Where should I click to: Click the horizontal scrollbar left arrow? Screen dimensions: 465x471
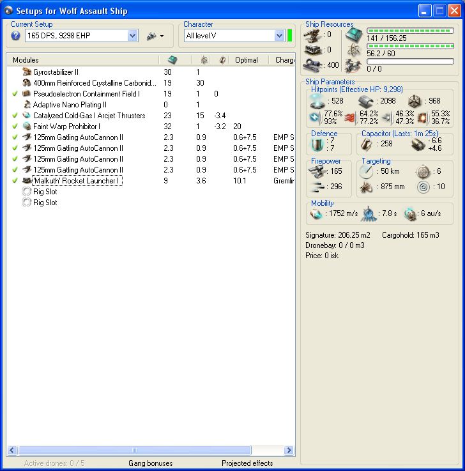click(12, 450)
